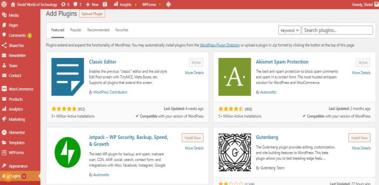Screen dimensions: 379x185
Task: Click Appearance brush icon in sidebar
Action: coord(4,166)
